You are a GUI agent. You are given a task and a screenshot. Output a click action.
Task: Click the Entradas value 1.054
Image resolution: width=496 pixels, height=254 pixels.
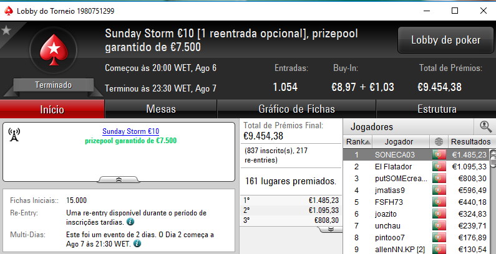pyautogui.click(x=285, y=87)
